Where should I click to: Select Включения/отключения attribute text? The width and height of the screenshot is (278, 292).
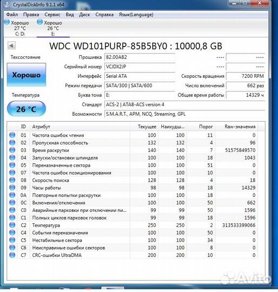(x=58, y=203)
